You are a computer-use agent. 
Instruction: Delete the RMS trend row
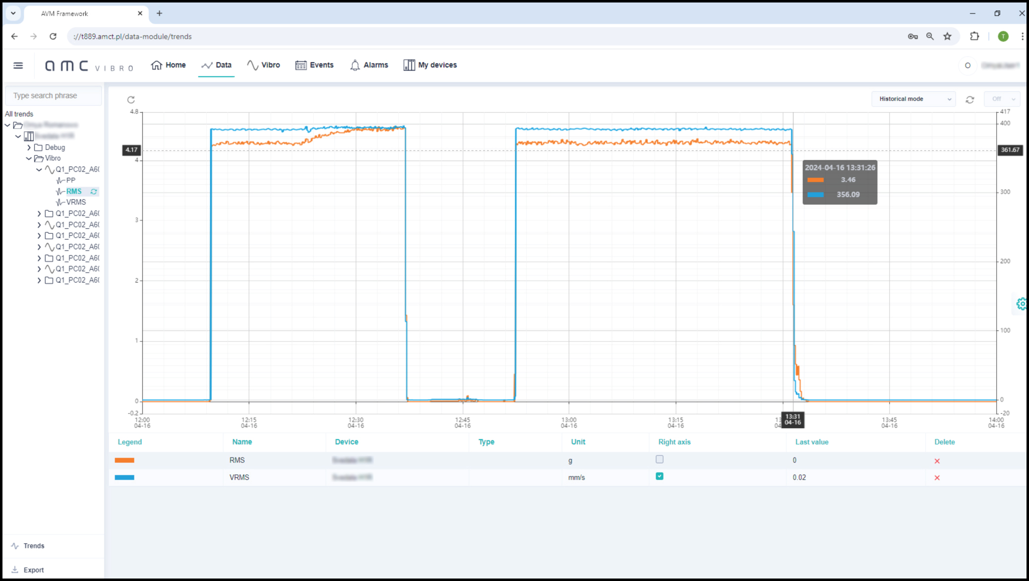pyautogui.click(x=937, y=461)
